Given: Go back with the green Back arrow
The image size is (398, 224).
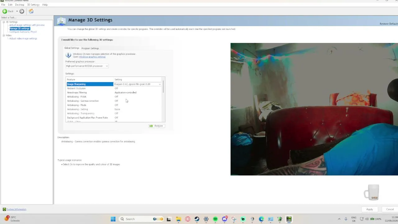Looking at the screenshot, I should (x=8, y=11).
